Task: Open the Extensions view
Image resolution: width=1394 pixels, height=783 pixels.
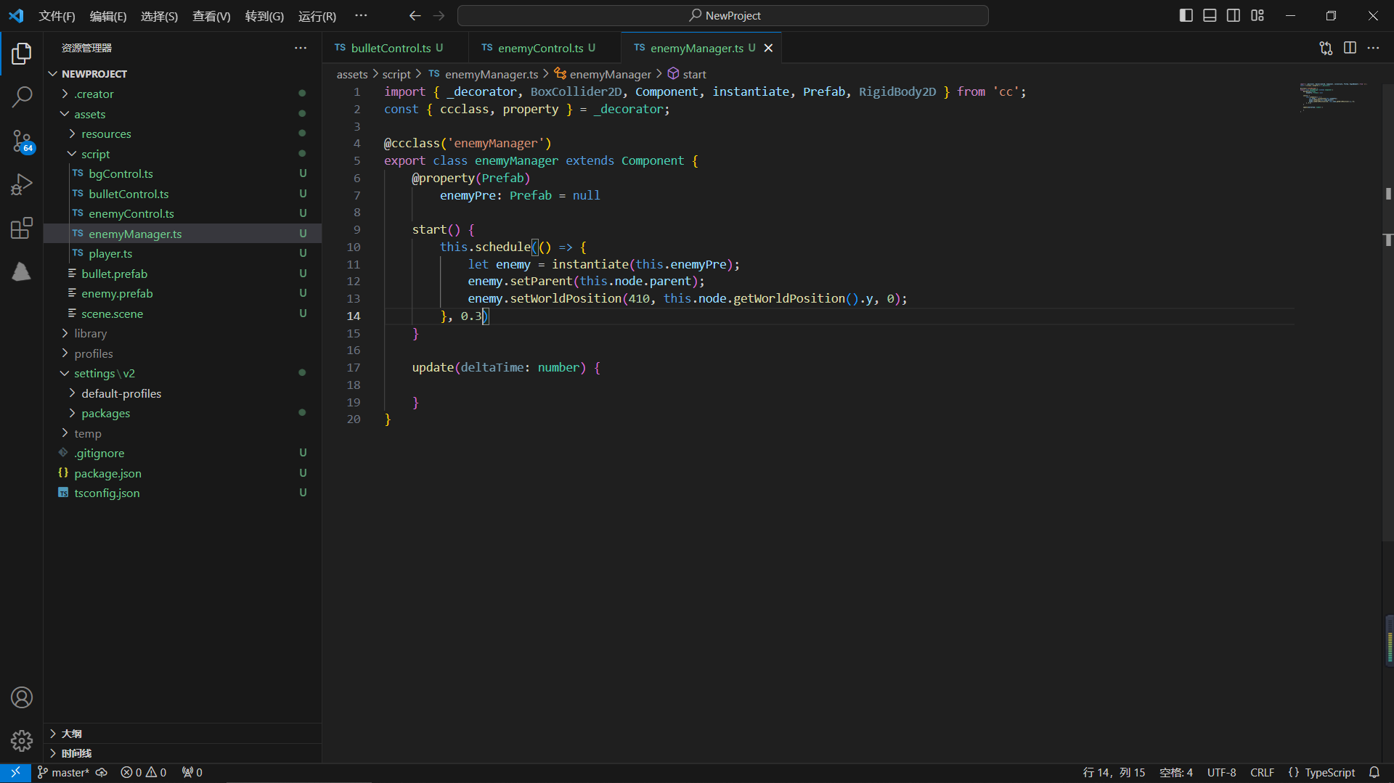Action: point(22,228)
